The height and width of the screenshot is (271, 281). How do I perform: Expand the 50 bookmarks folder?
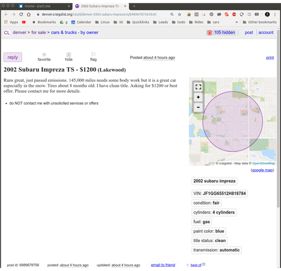point(118,22)
